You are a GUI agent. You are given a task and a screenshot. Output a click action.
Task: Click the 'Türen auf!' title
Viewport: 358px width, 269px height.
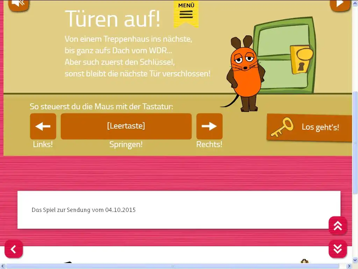coord(113,19)
